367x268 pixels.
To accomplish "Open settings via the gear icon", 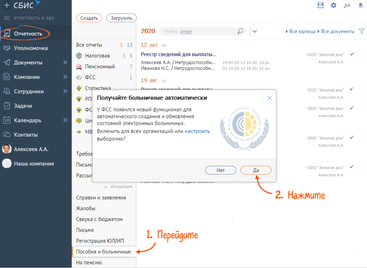I will pyautogui.click(x=334, y=5).
